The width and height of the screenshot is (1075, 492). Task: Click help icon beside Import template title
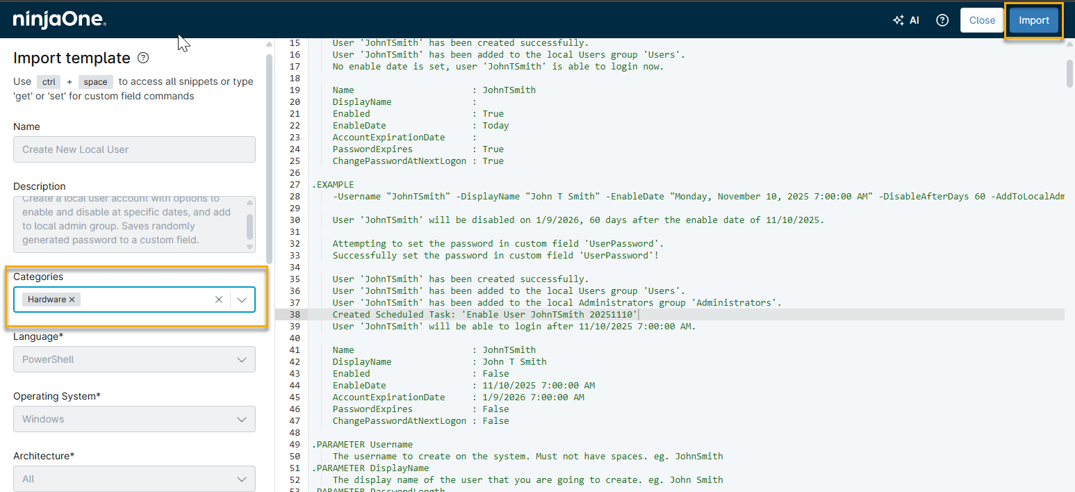[x=143, y=58]
